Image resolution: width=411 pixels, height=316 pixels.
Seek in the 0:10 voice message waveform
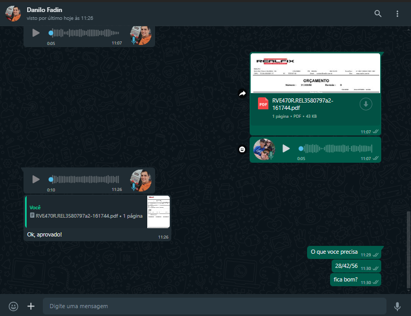[84, 179]
